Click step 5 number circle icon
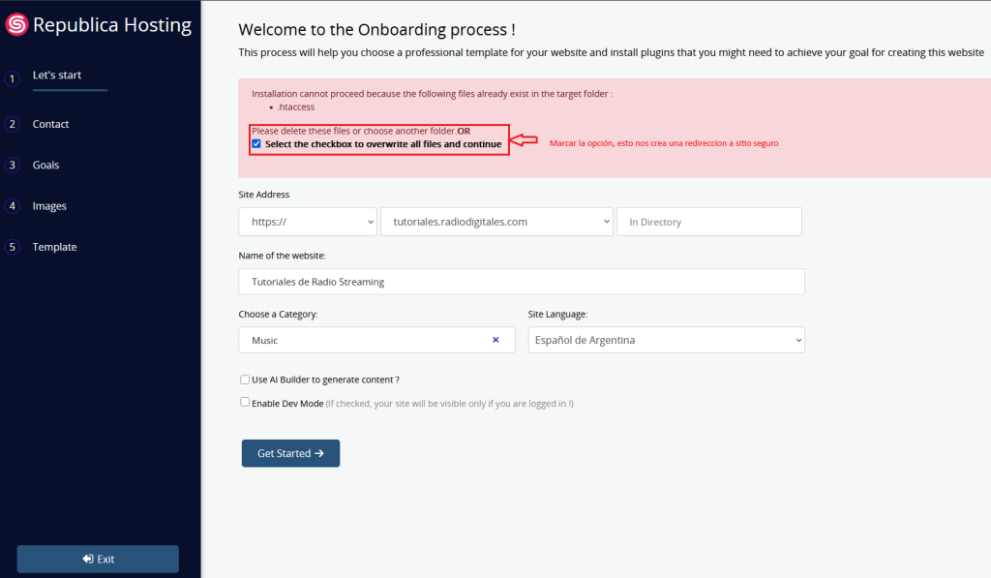Image resolution: width=991 pixels, height=578 pixels. pos(13,247)
